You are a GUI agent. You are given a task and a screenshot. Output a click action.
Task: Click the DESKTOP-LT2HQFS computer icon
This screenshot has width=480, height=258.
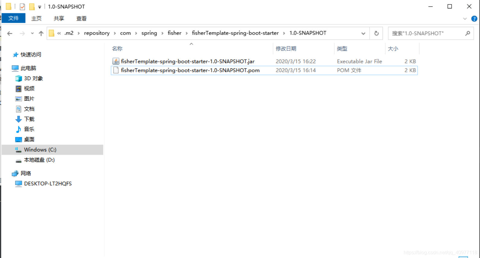[18, 184]
